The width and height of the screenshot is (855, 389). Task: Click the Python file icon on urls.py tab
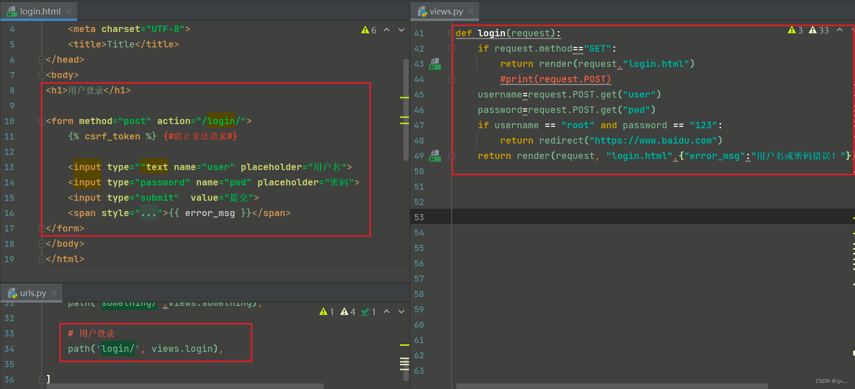click(x=13, y=293)
